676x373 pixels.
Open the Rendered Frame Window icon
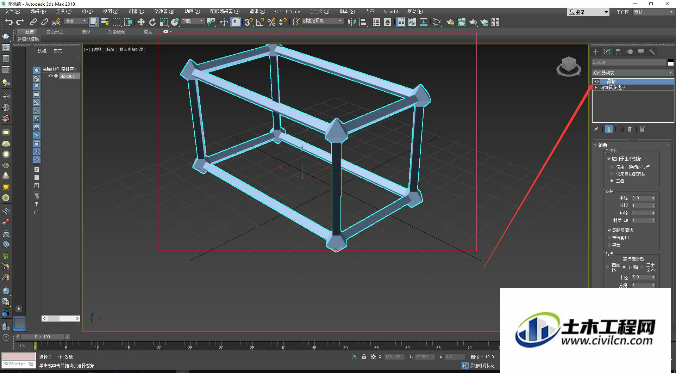coord(462,22)
